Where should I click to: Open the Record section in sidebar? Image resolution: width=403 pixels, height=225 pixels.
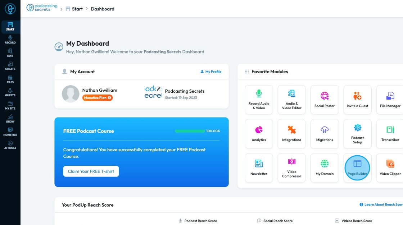[x=10, y=40]
